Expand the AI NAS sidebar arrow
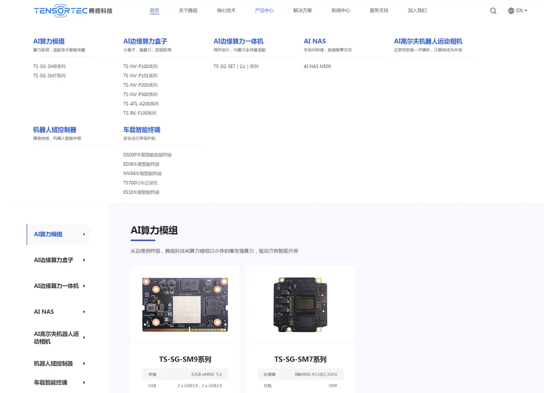This screenshot has width=544, height=393. pyautogui.click(x=84, y=312)
